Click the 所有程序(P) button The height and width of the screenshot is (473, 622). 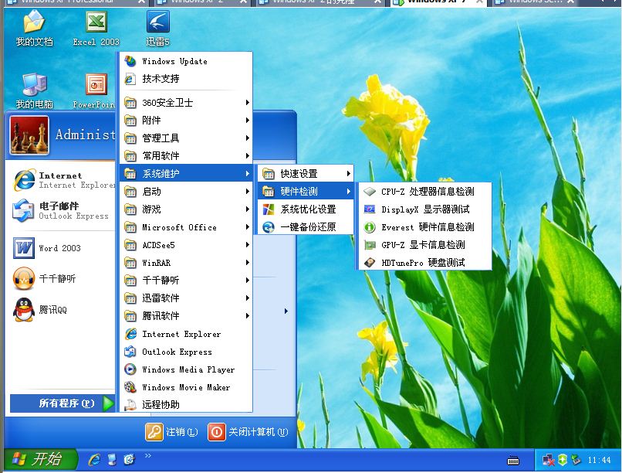(63, 403)
